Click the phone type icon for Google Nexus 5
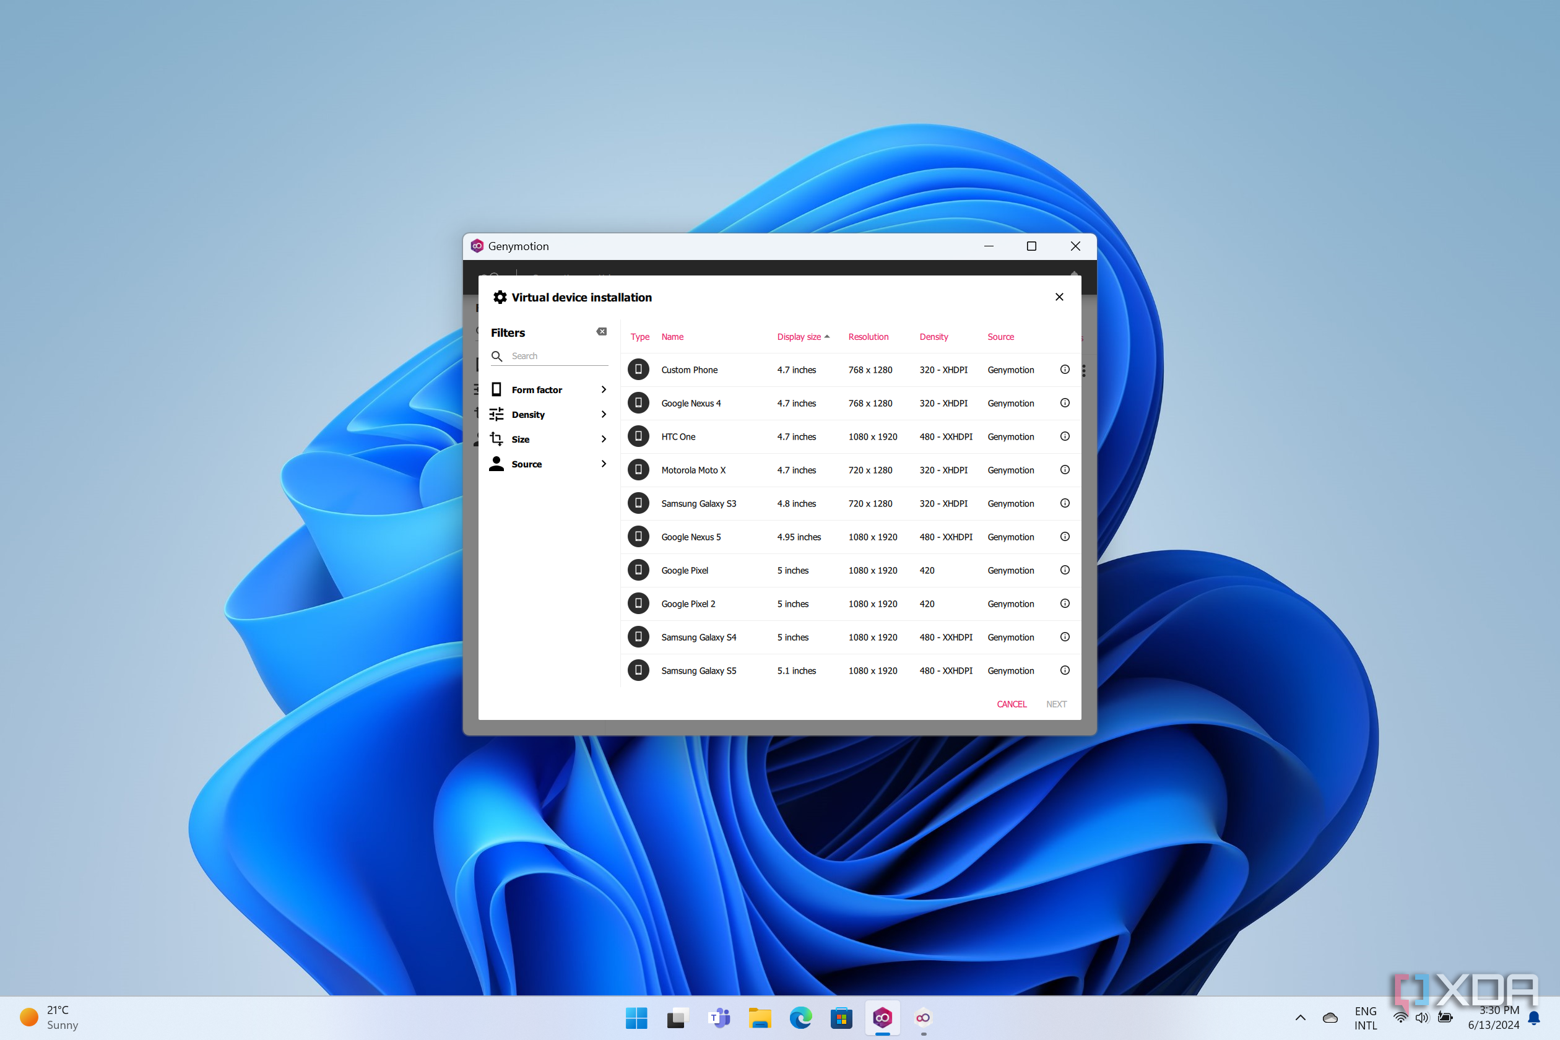 point(638,537)
